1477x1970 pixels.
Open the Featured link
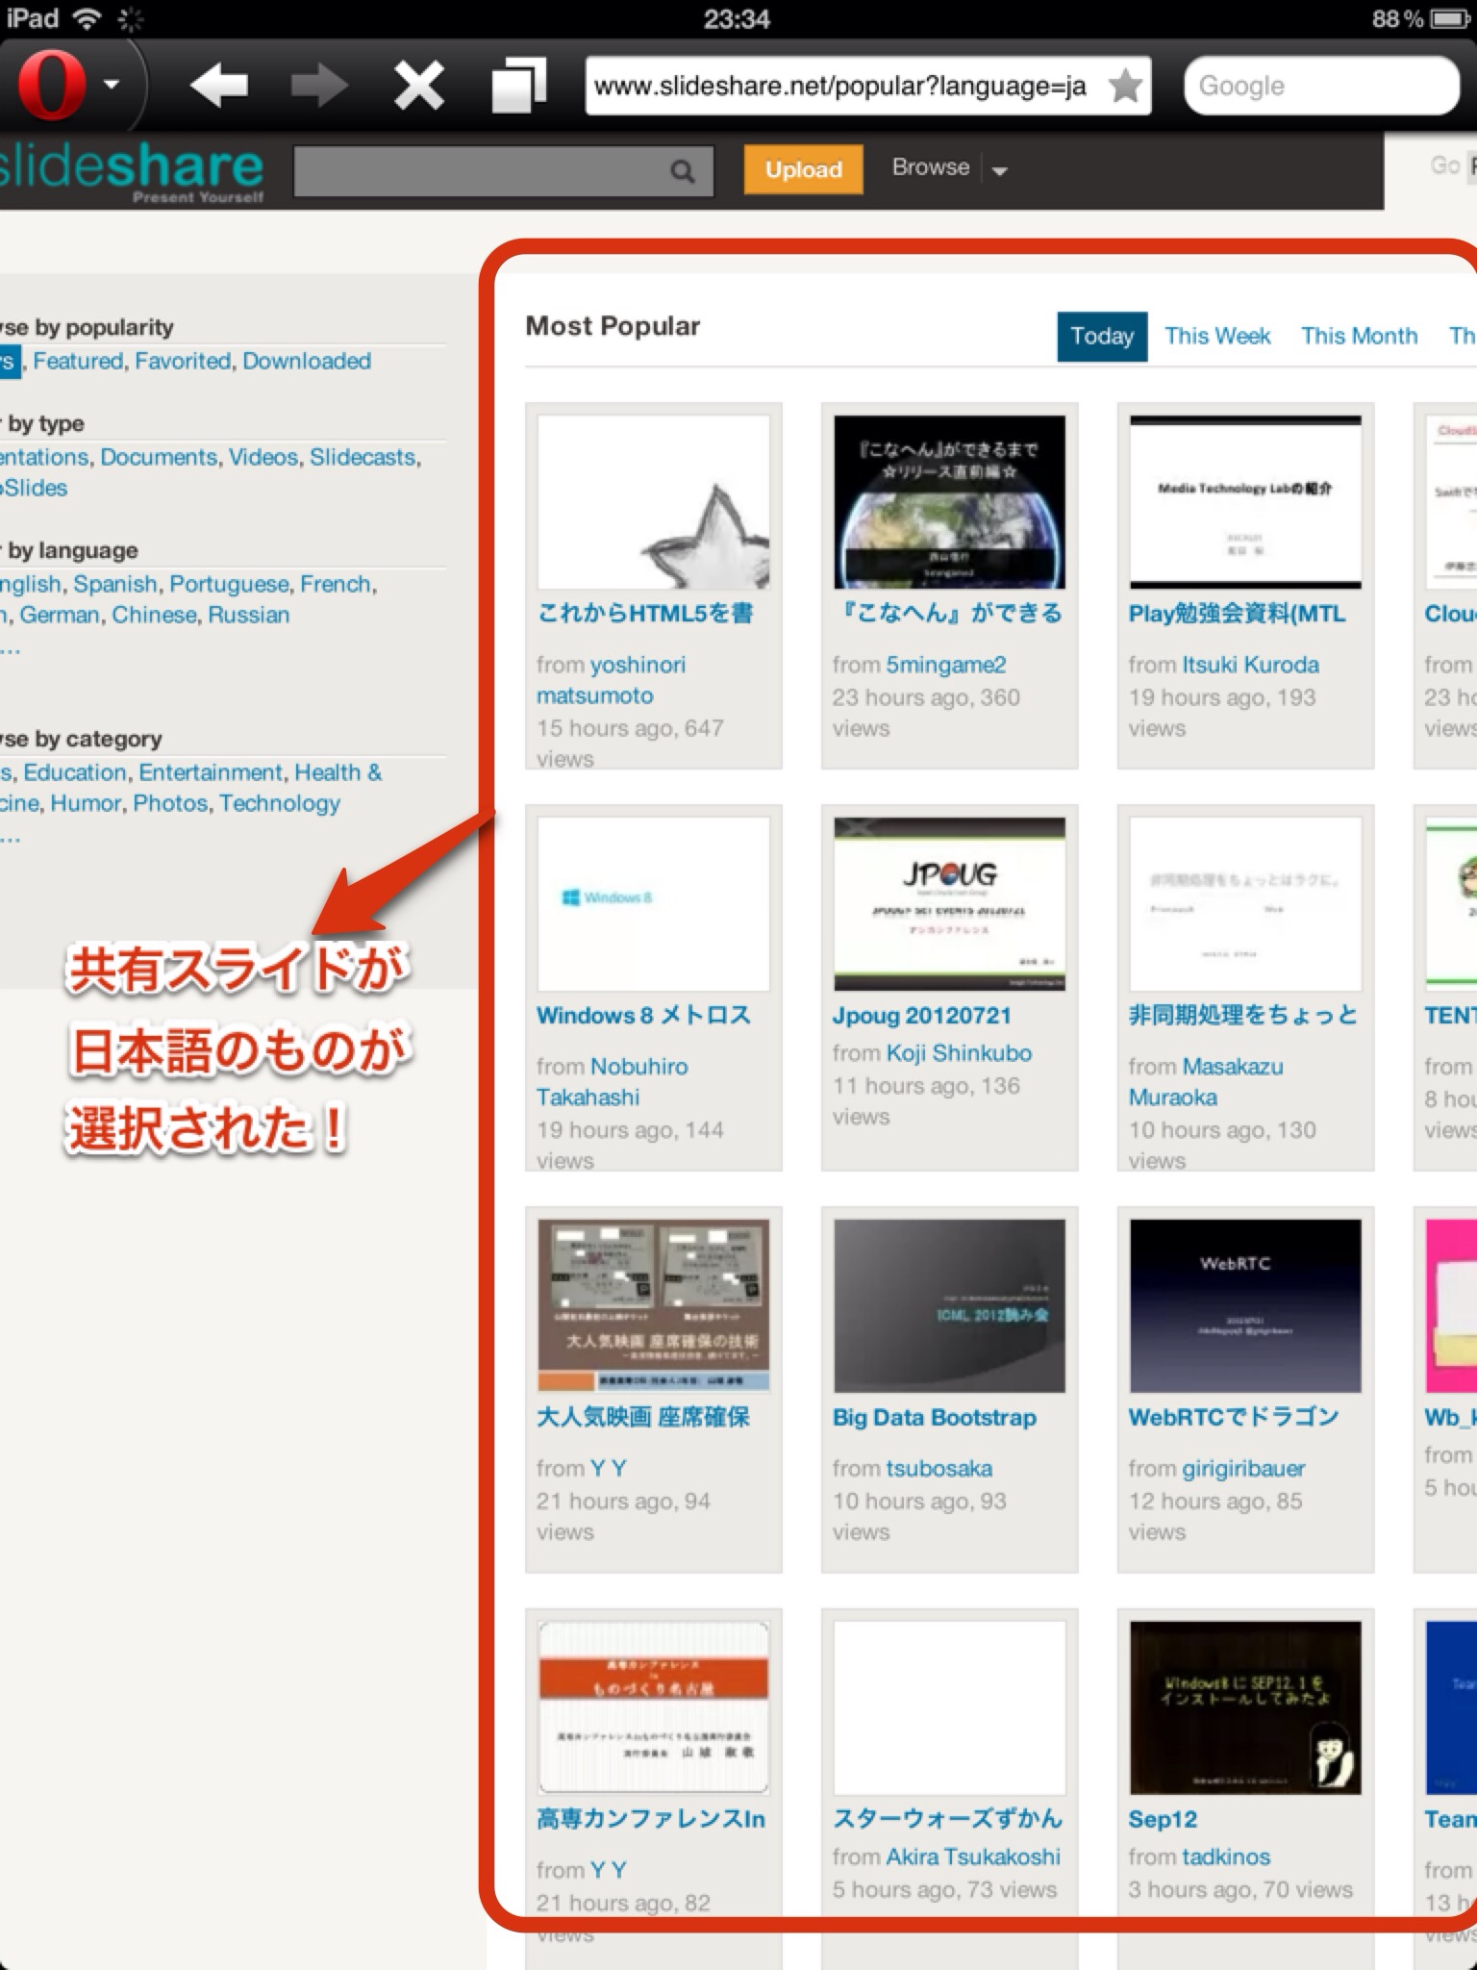click(x=78, y=361)
